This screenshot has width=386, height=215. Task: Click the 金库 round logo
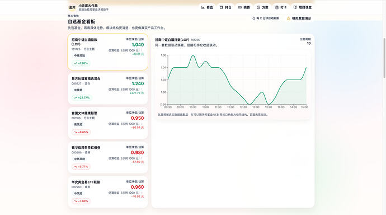(x=72, y=7)
